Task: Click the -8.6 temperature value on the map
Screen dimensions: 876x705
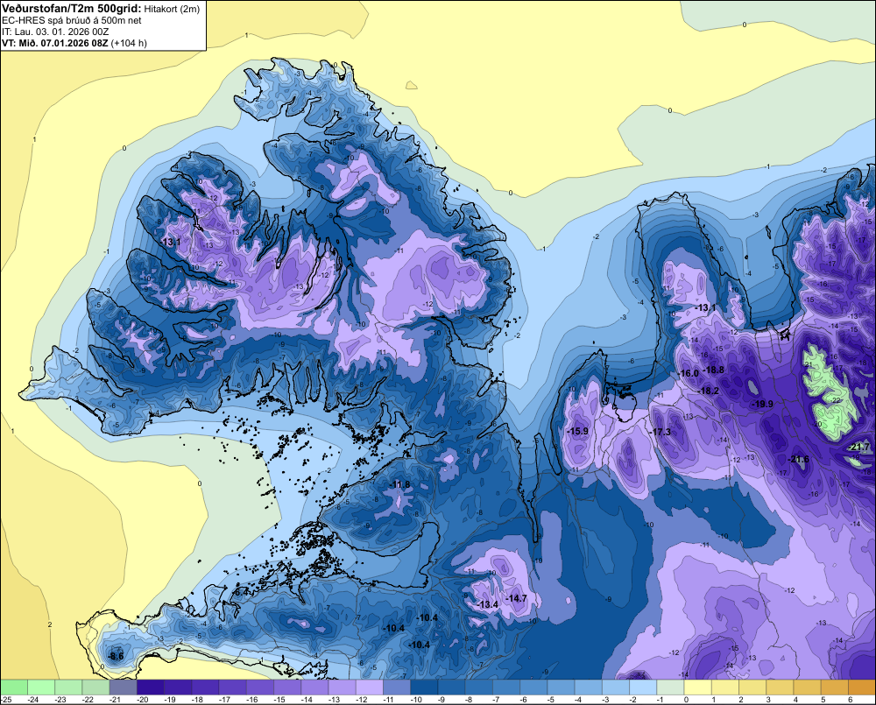Action: (116, 657)
